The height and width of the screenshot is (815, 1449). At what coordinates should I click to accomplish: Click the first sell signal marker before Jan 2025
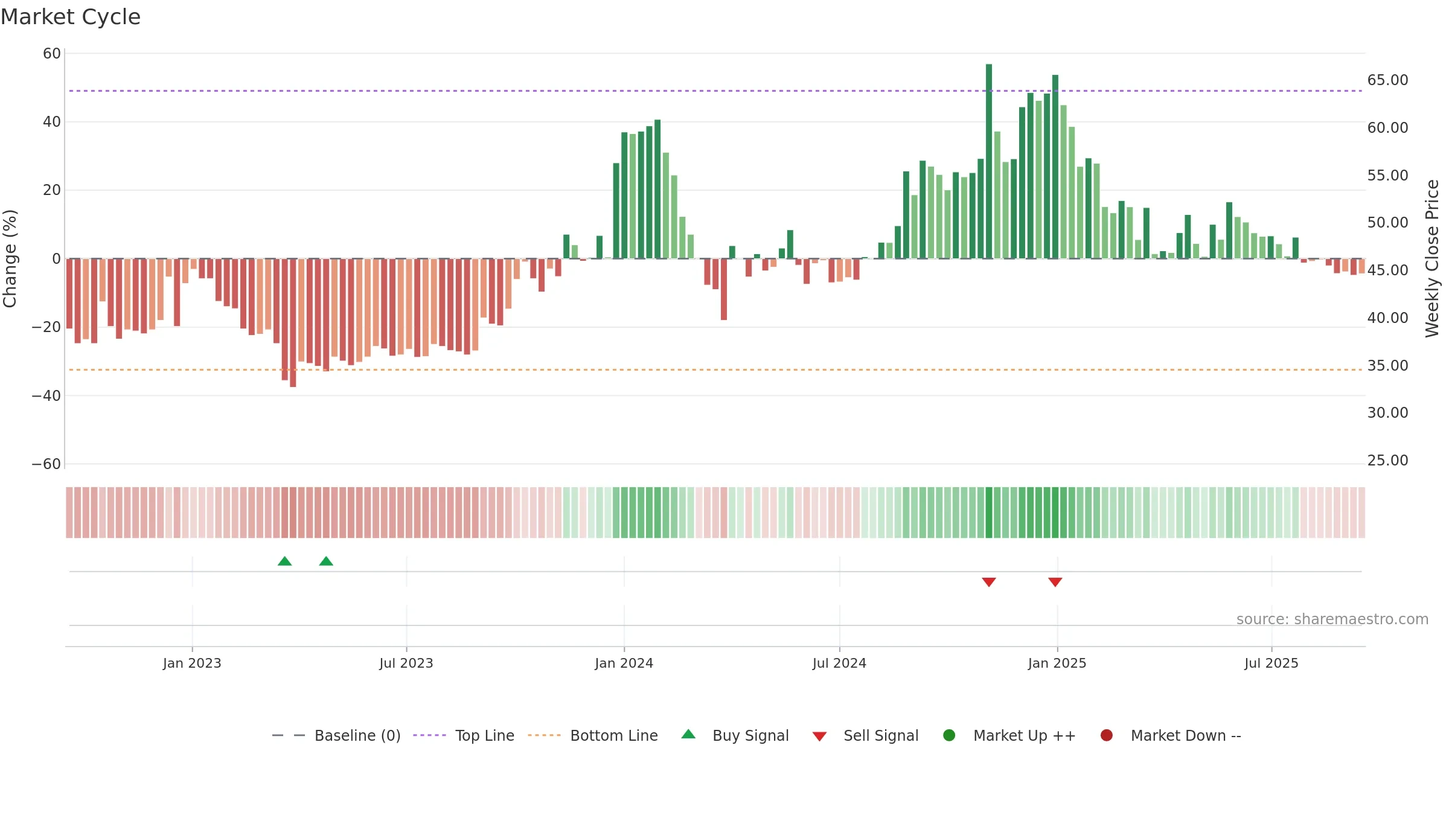tap(989, 582)
